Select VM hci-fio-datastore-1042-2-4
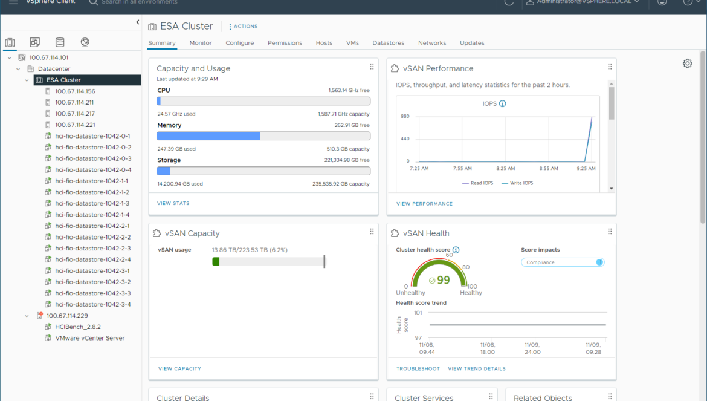 pyautogui.click(x=93, y=259)
